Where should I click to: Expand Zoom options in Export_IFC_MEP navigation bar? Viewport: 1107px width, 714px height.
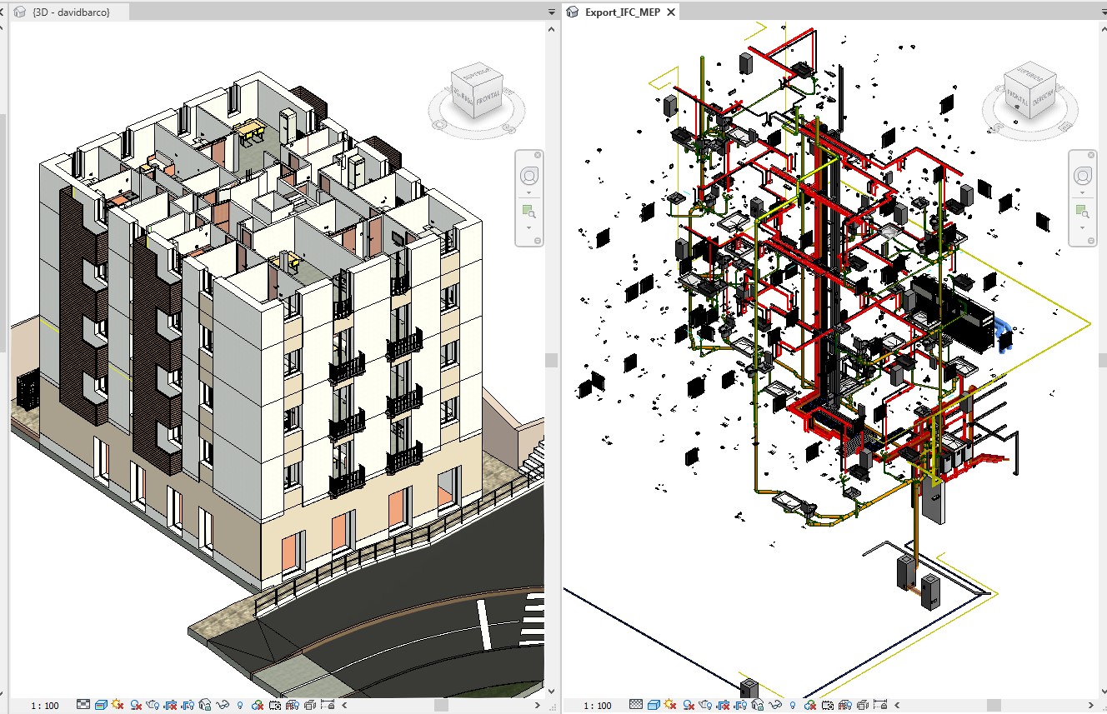tap(1082, 227)
